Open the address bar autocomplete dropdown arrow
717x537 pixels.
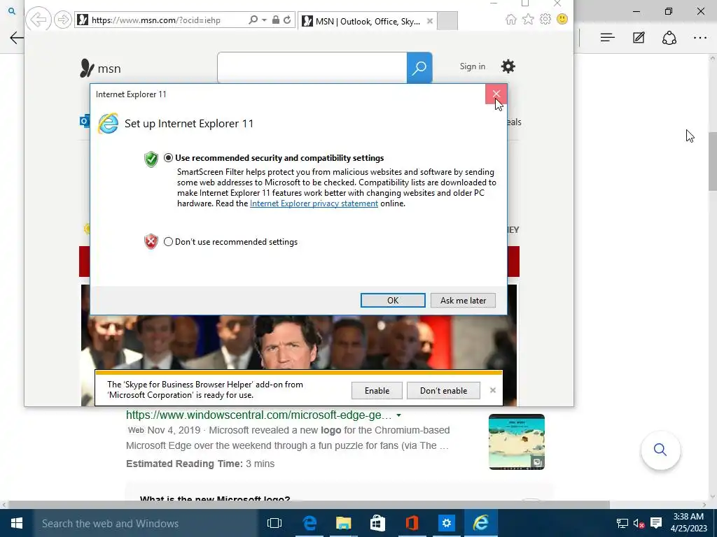point(264,20)
